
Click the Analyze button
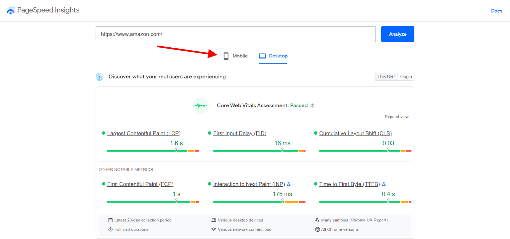point(398,34)
